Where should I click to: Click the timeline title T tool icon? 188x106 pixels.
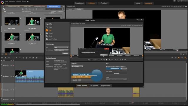pos(23,58)
